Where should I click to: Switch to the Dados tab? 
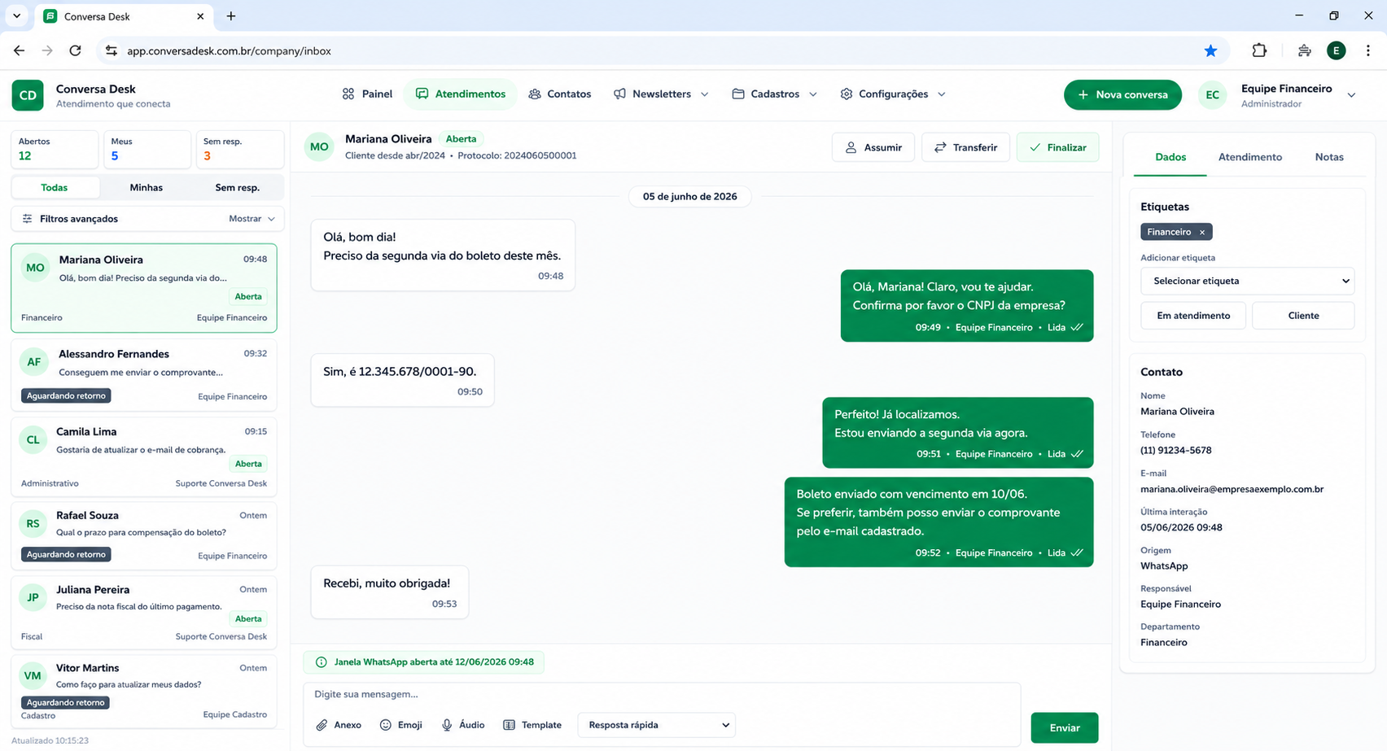pyautogui.click(x=1170, y=157)
